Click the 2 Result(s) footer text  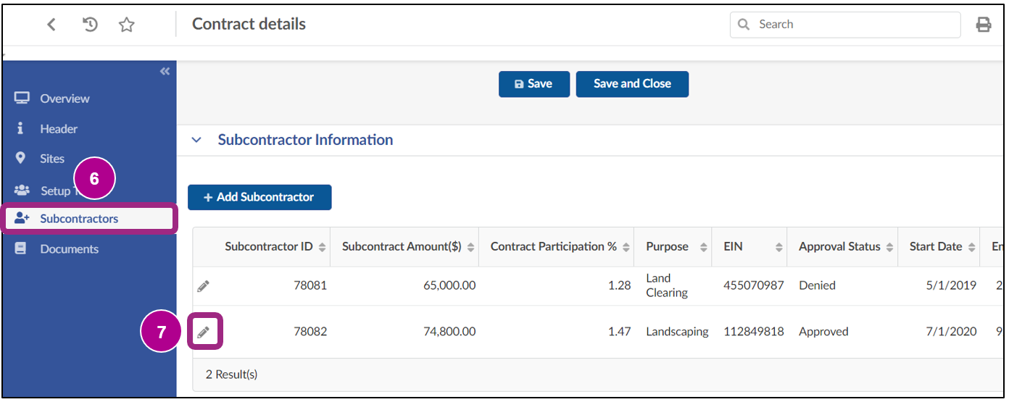[231, 374]
